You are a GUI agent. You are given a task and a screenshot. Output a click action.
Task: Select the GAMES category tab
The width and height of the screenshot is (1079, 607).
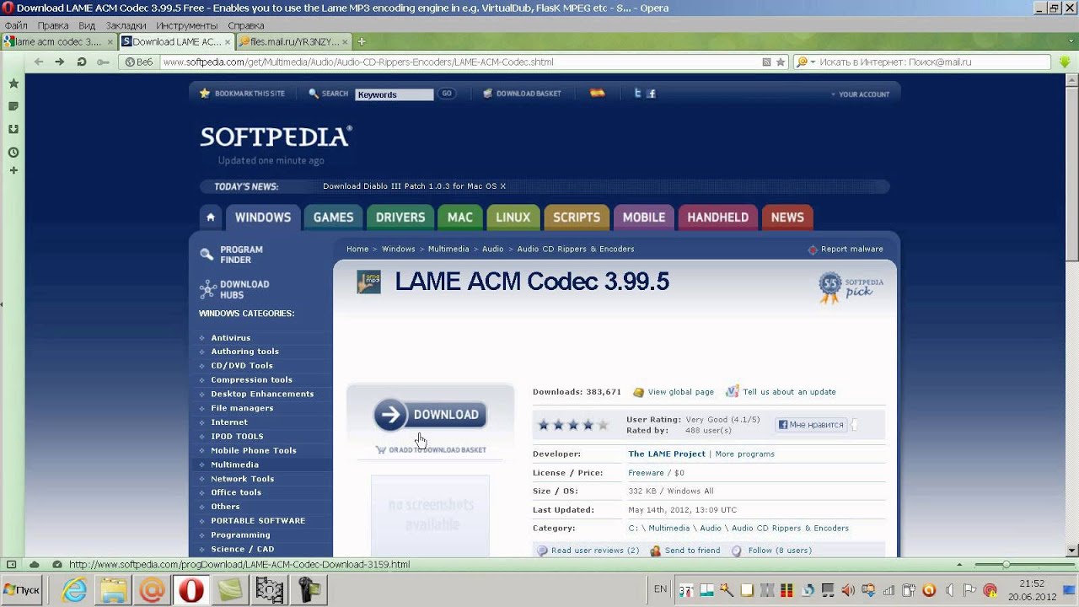(333, 218)
